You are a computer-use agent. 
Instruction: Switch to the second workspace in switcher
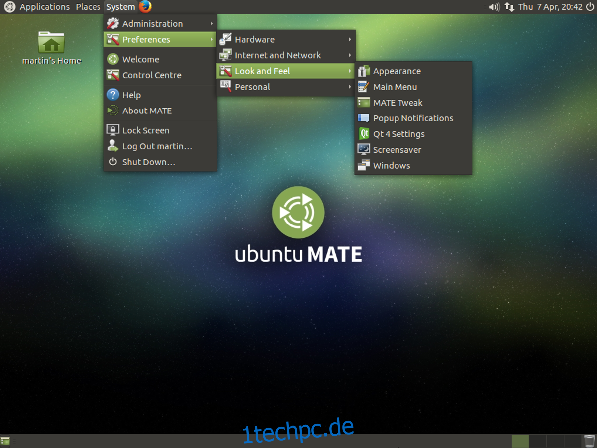pyautogui.click(x=538, y=441)
